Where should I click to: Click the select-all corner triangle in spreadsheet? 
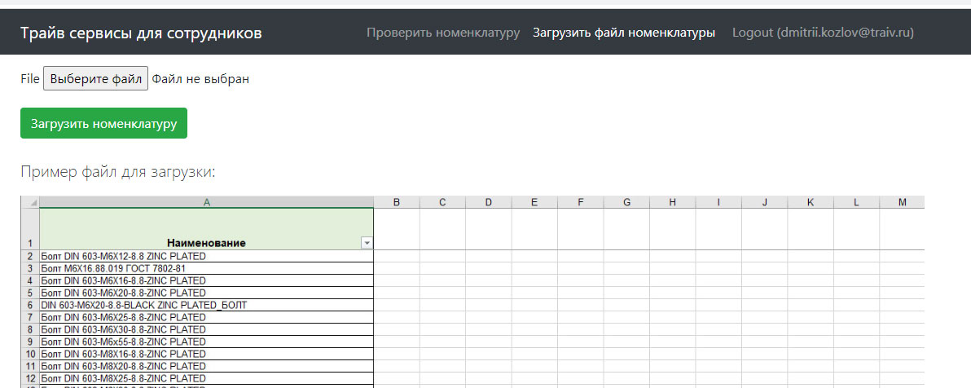[x=30, y=202]
